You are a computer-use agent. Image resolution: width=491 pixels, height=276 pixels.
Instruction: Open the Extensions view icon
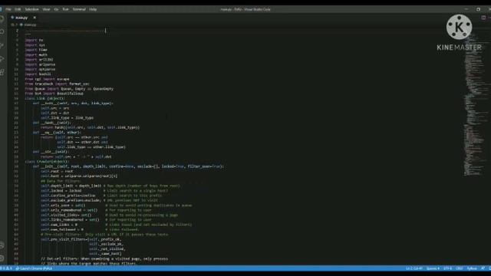(x=2, y=73)
